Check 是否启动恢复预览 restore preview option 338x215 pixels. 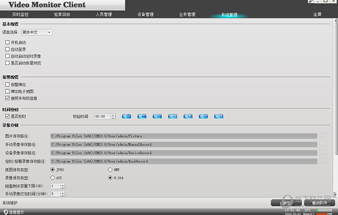pyautogui.click(x=7, y=63)
